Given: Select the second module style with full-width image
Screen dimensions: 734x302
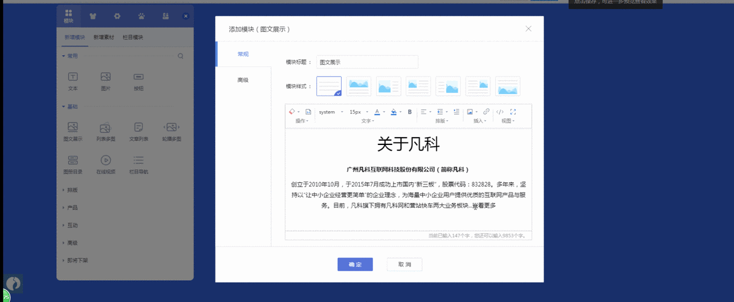Looking at the screenshot, I should tap(359, 86).
